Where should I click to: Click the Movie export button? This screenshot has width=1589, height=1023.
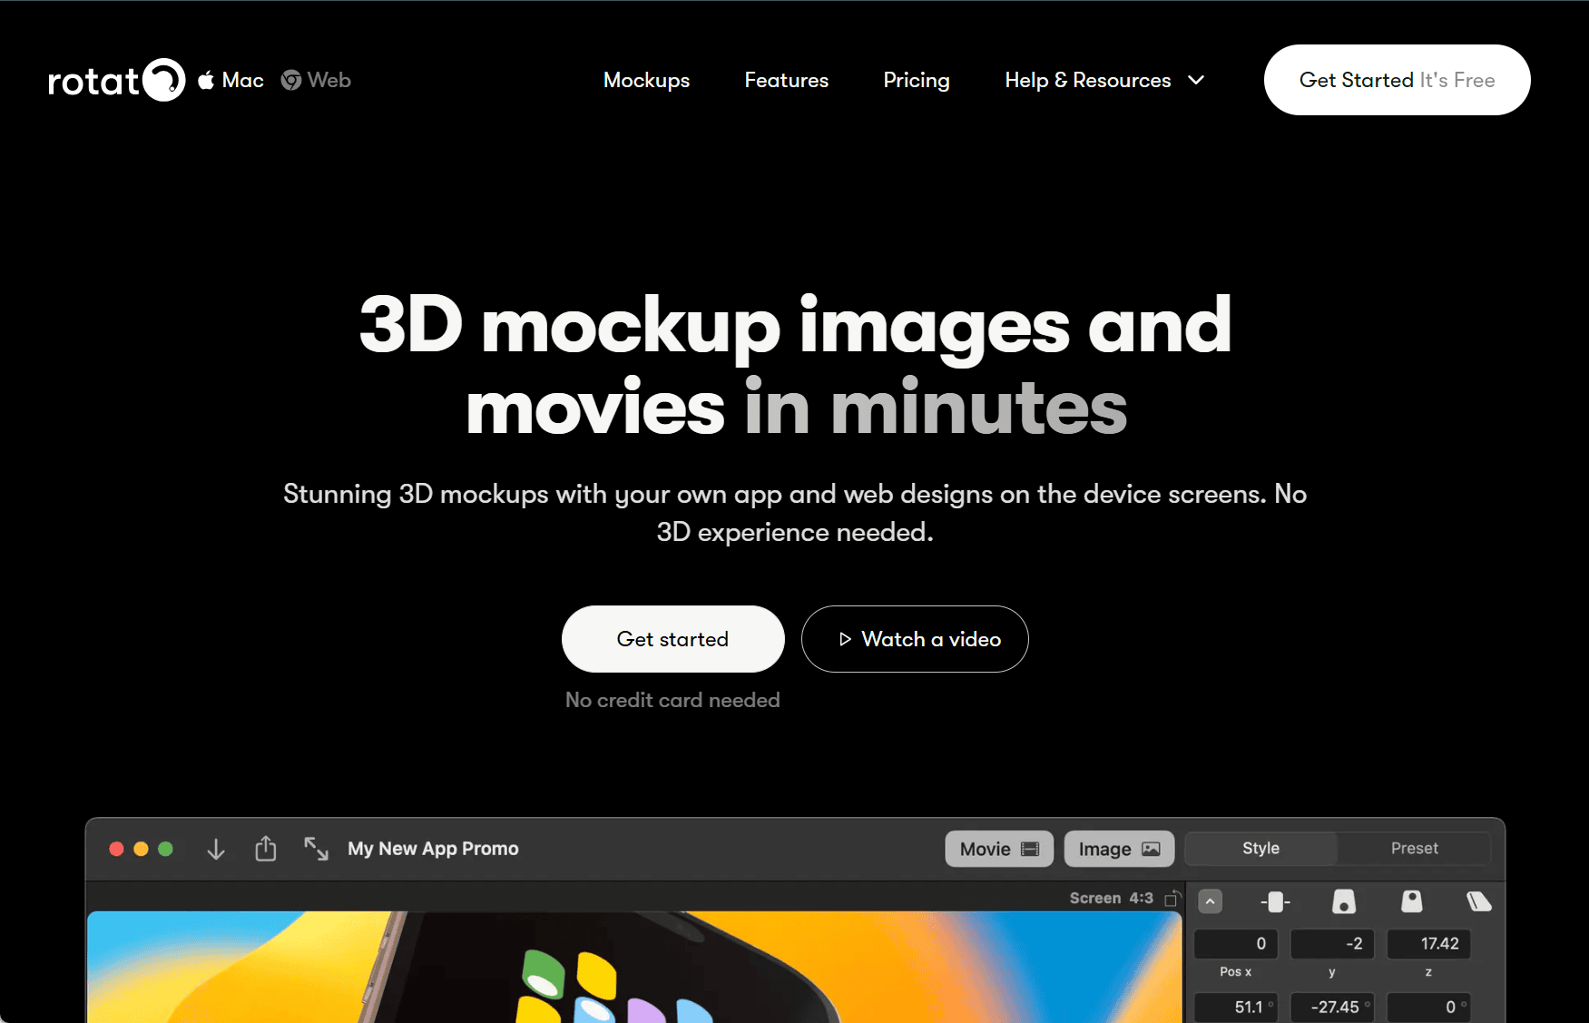pyautogui.click(x=998, y=849)
